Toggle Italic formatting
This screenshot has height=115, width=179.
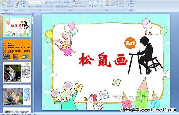pyautogui.click(x=32, y=7)
